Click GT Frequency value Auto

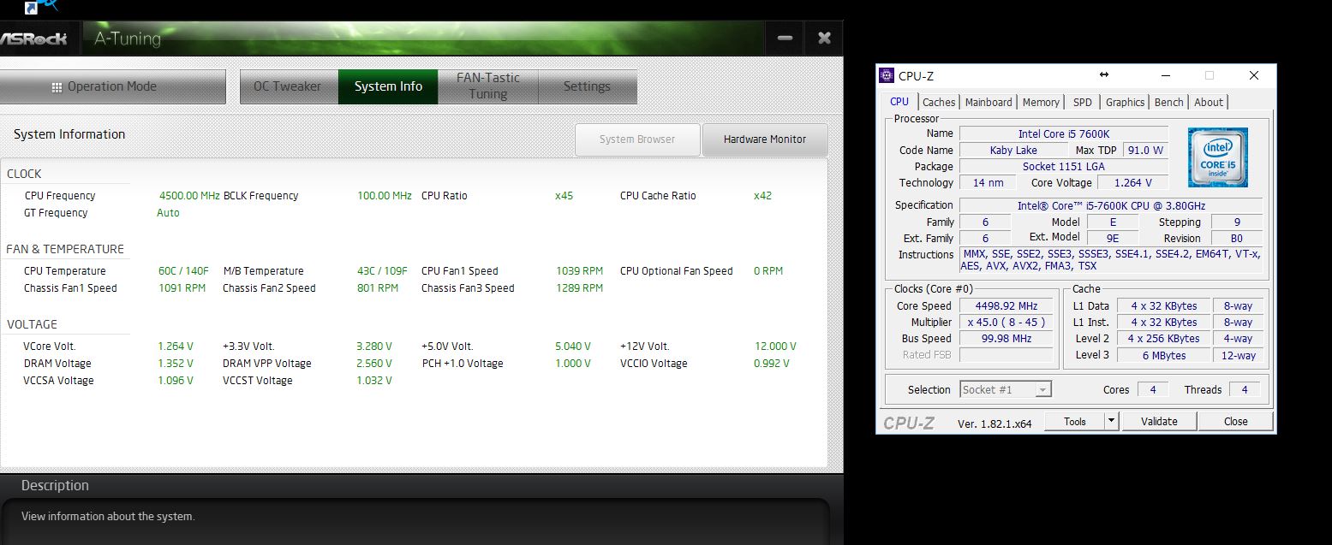tap(168, 212)
